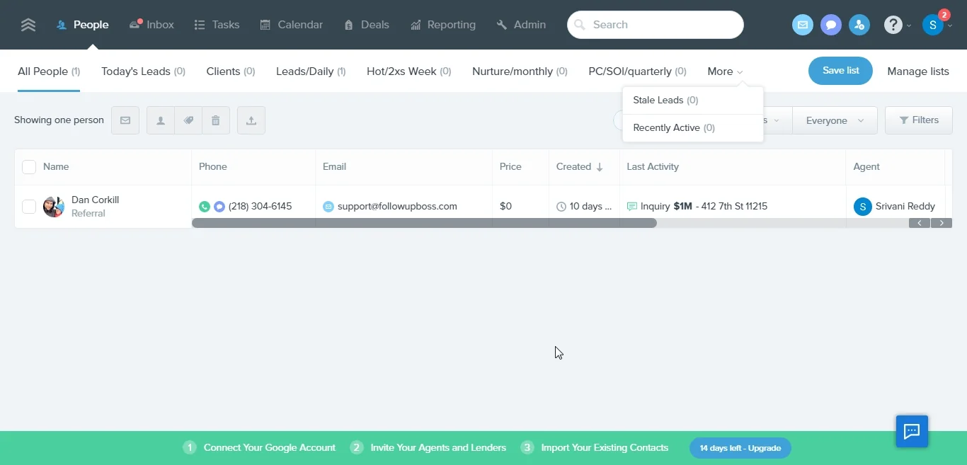Click 14 days left - Upgrade button
This screenshot has width=967, height=465.
(x=740, y=448)
